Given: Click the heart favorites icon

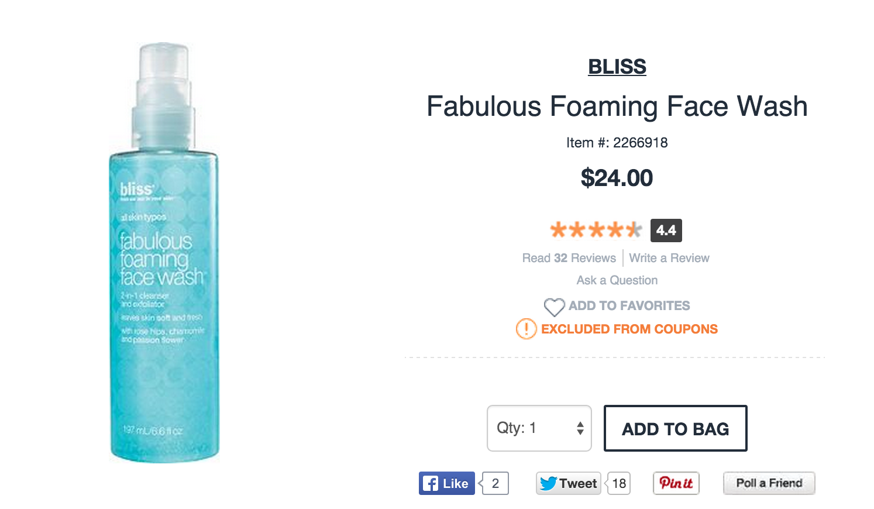Looking at the screenshot, I should 553,307.
